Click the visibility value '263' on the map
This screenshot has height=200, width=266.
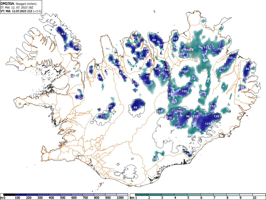(174, 101)
